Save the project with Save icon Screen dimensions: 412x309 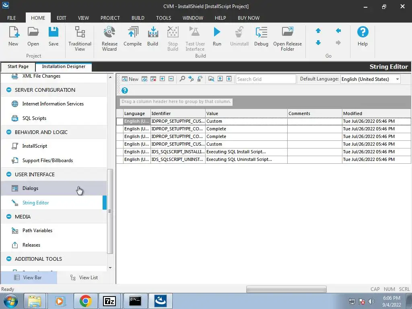click(x=54, y=37)
